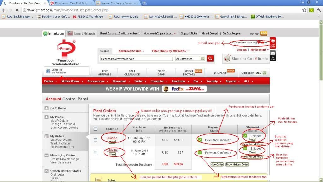This screenshot has height=182, width=323.
Task: Click View Parcel Photo for order 384562
Action: click(x=253, y=144)
